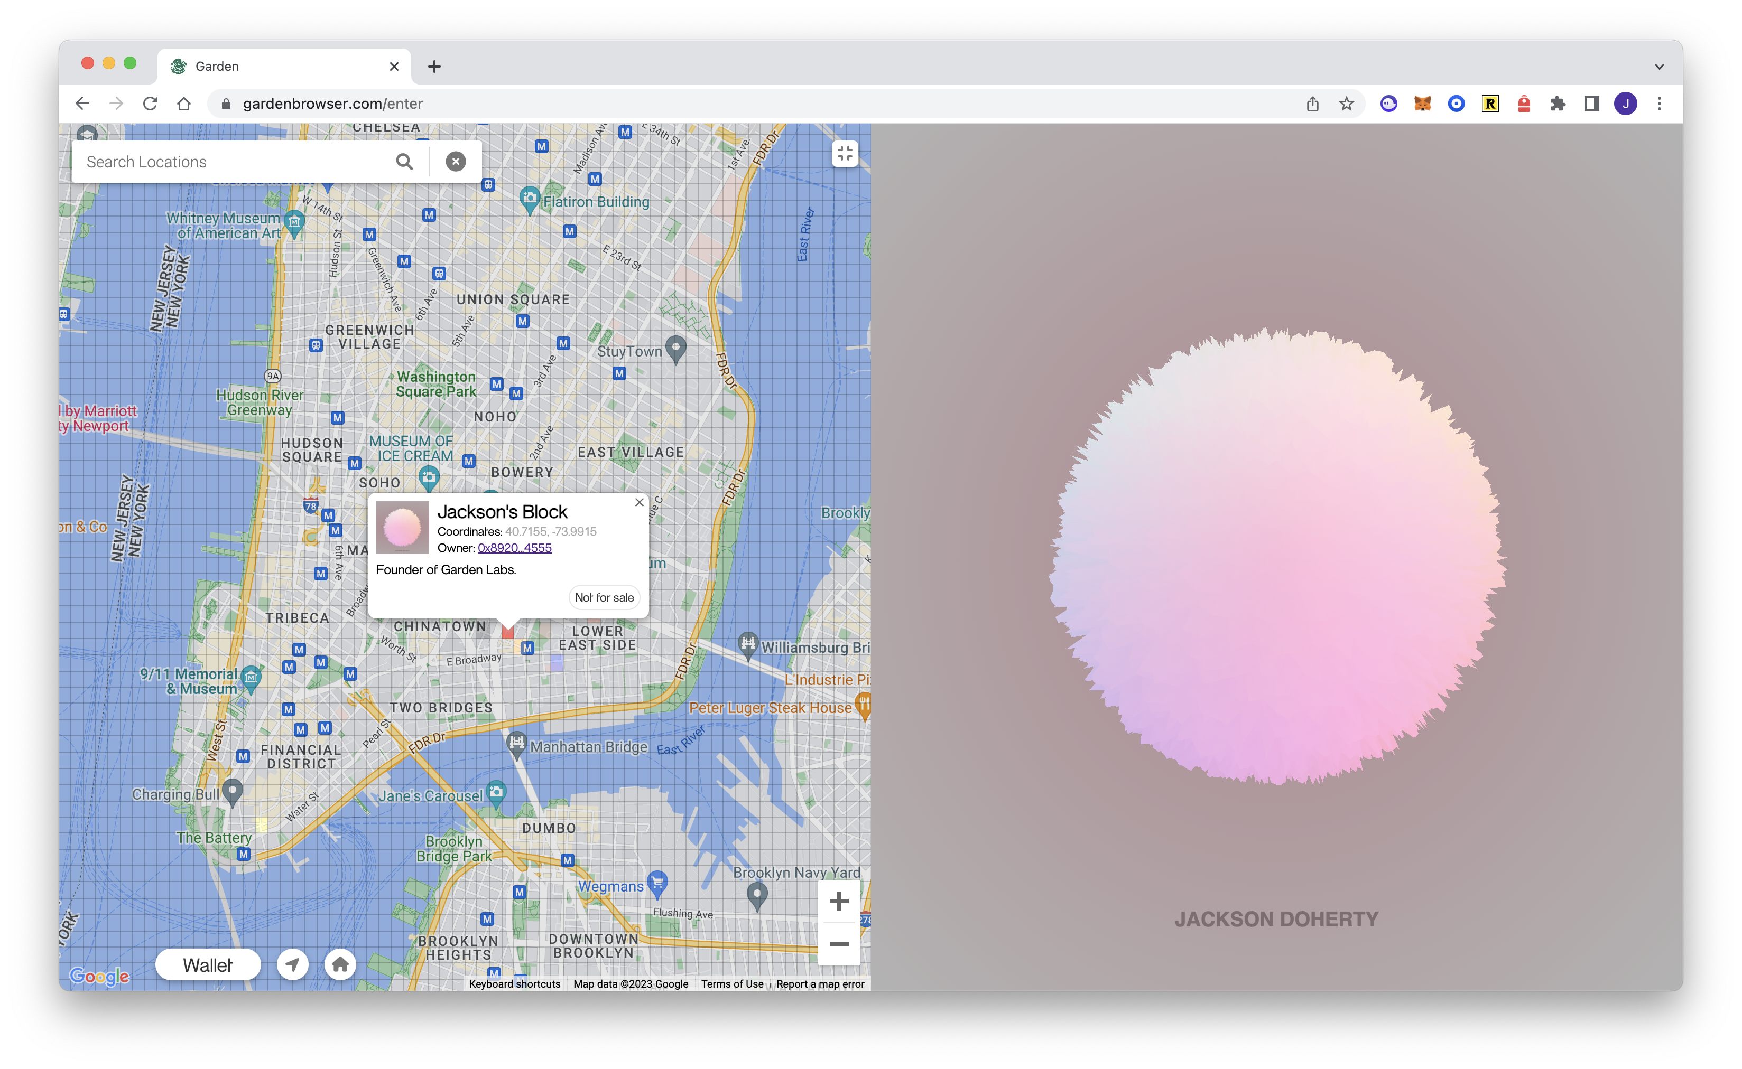Open the MetaMask fox extension
The width and height of the screenshot is (1742, 1069).
(1422, 104)
